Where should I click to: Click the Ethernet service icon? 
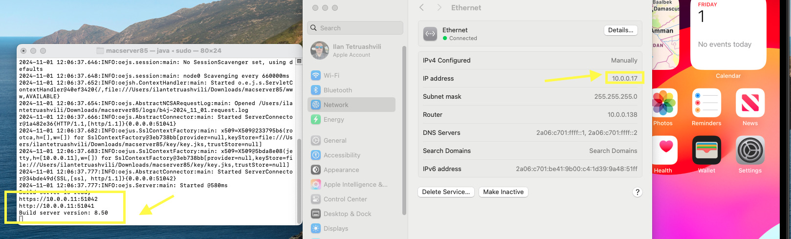tap(430, 34)
